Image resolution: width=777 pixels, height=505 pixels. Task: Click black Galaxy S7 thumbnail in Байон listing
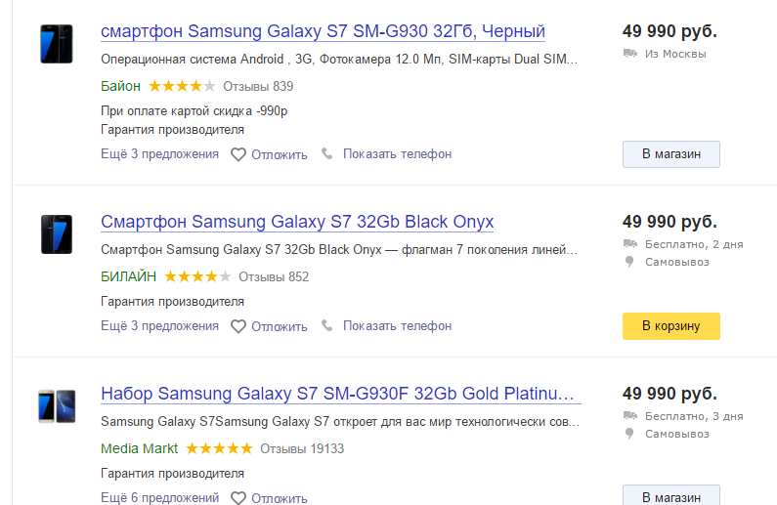tap(57, 44)
